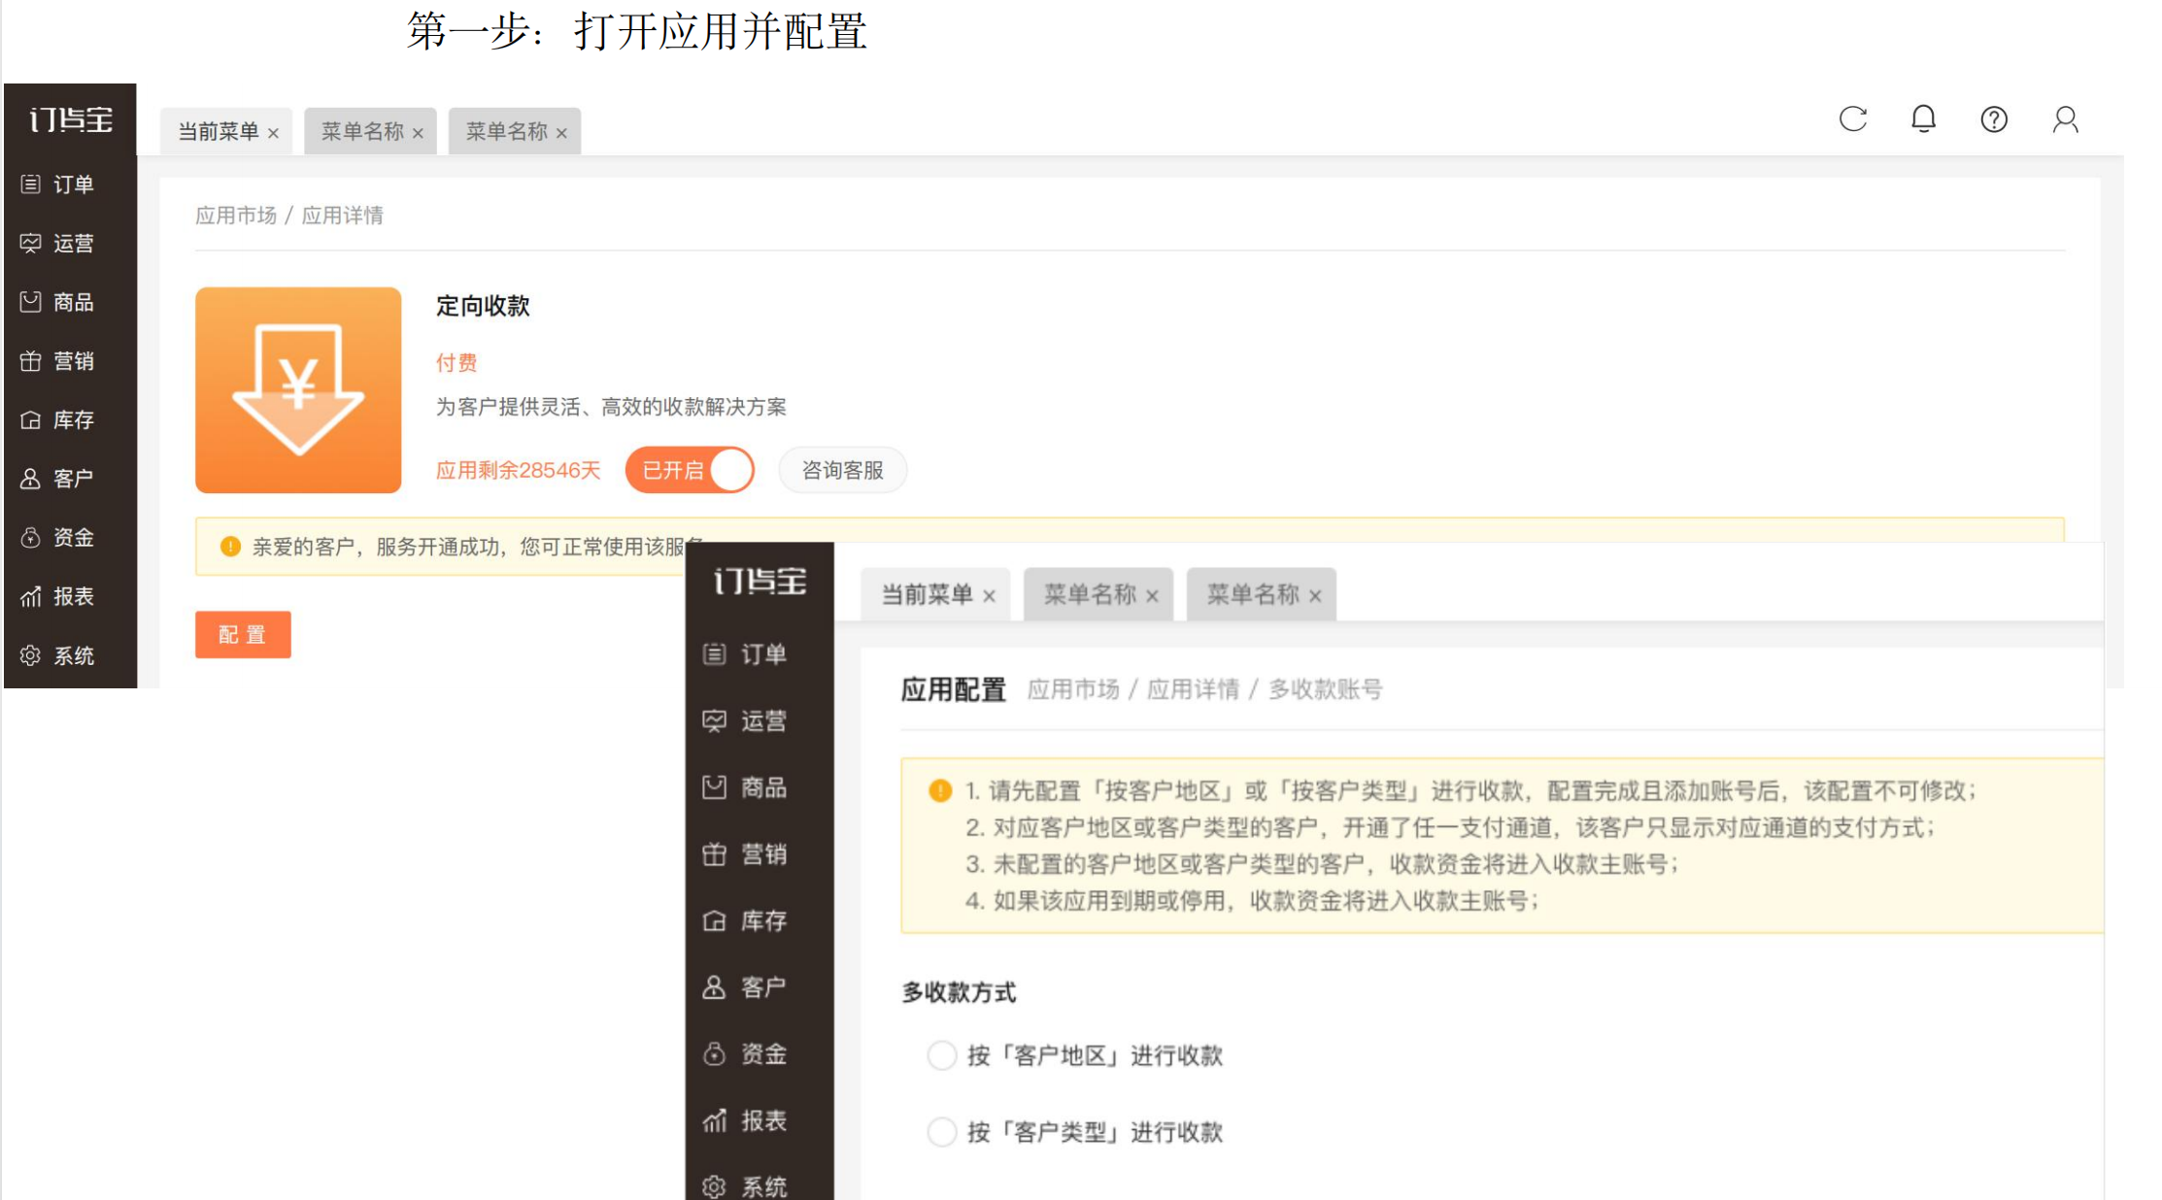
Task: Select 按「客户地区」进行收款 radio option
Action: [942, 1055]
